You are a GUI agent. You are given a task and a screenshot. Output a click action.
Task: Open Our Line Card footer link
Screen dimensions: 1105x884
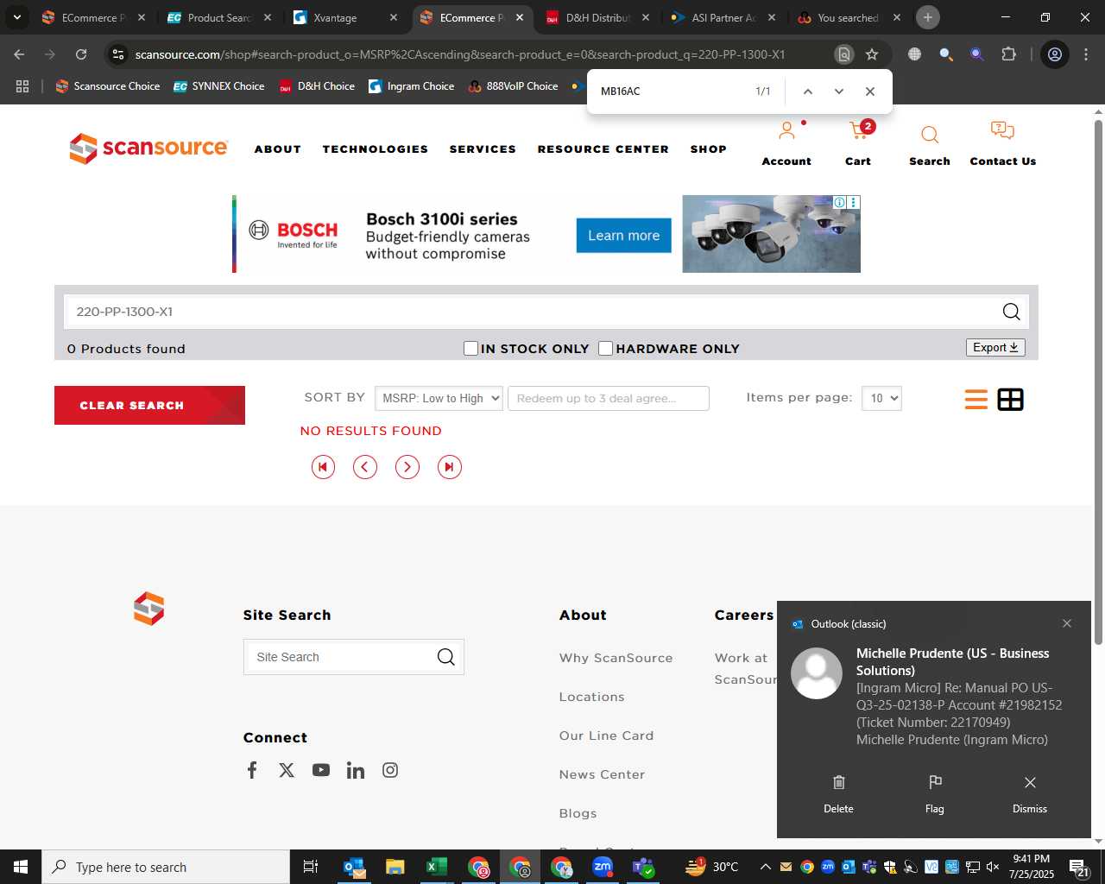click(607, 736)
